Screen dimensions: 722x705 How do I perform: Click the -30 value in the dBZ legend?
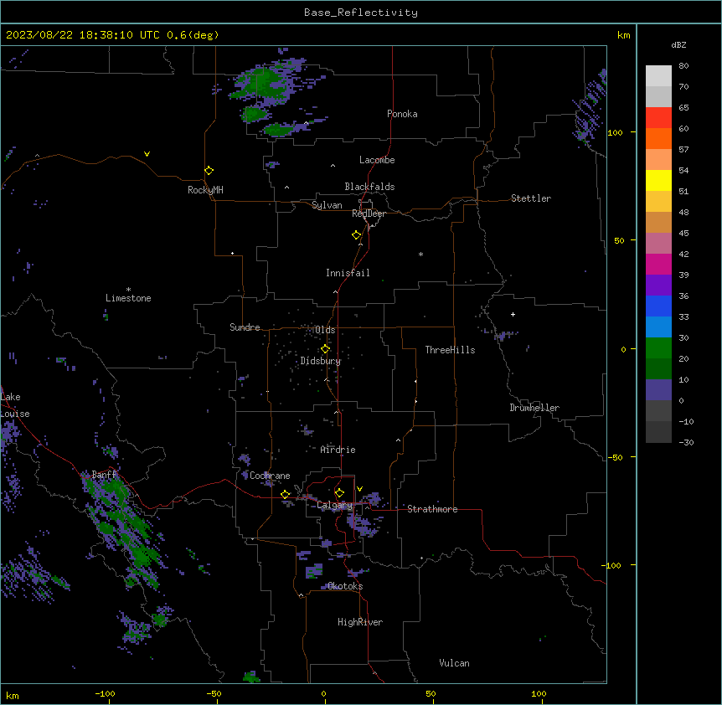pos(686,442)
